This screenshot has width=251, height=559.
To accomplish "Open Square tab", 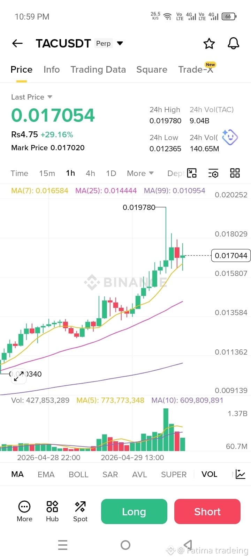I will 152,70.
